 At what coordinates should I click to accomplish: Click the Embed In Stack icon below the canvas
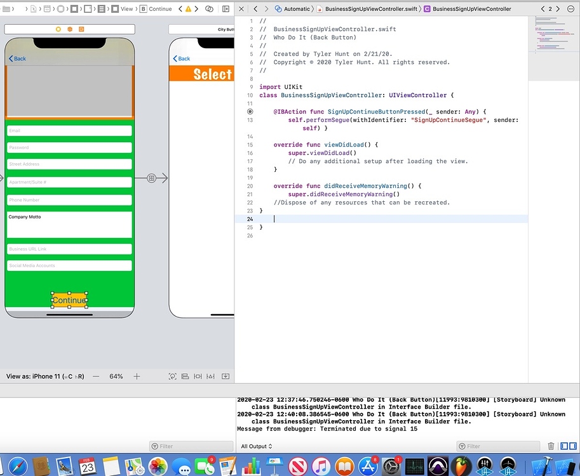(x=185, y=376)
